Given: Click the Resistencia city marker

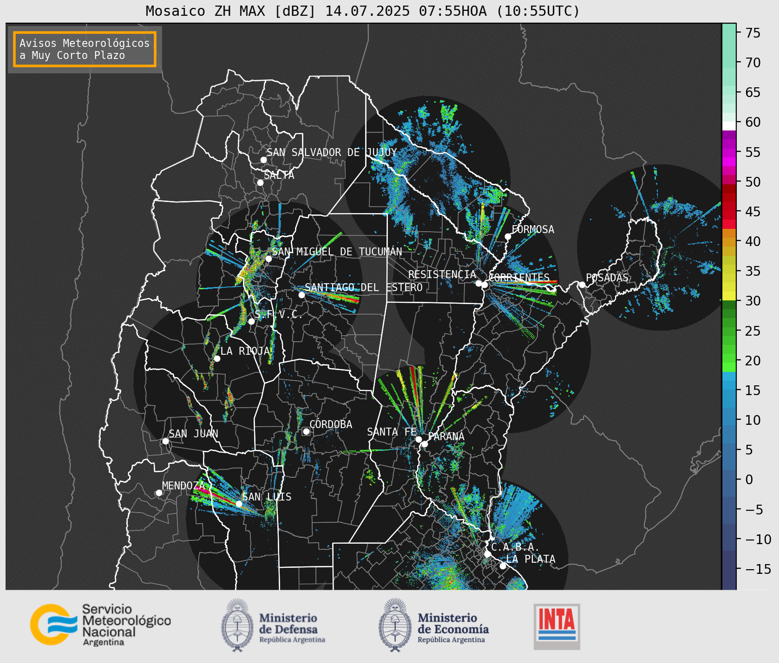Looking at the screenshot, I should [x=478, y=283].
